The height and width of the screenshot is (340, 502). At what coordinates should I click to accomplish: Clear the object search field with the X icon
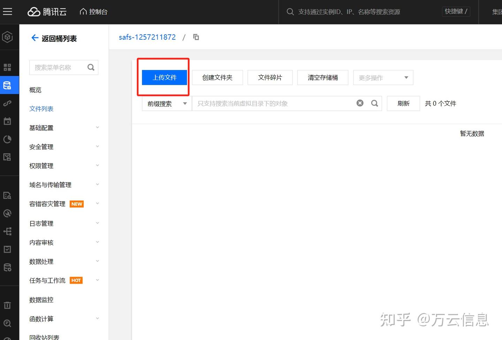[360, 103]
